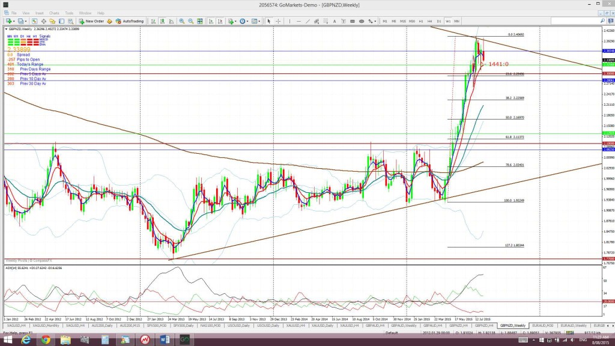615x346 pixels.
Task: Open the View menu
Action: pos(26,13)
